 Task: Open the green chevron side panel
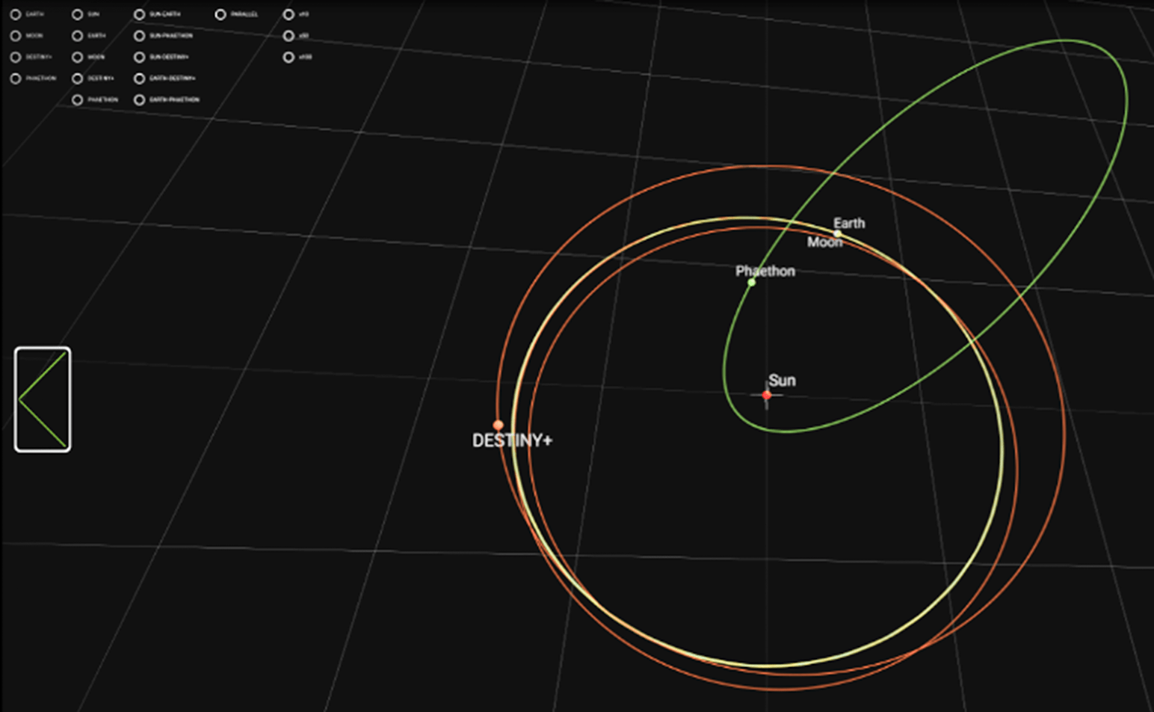pyautogui.click(x=43, y=399)
